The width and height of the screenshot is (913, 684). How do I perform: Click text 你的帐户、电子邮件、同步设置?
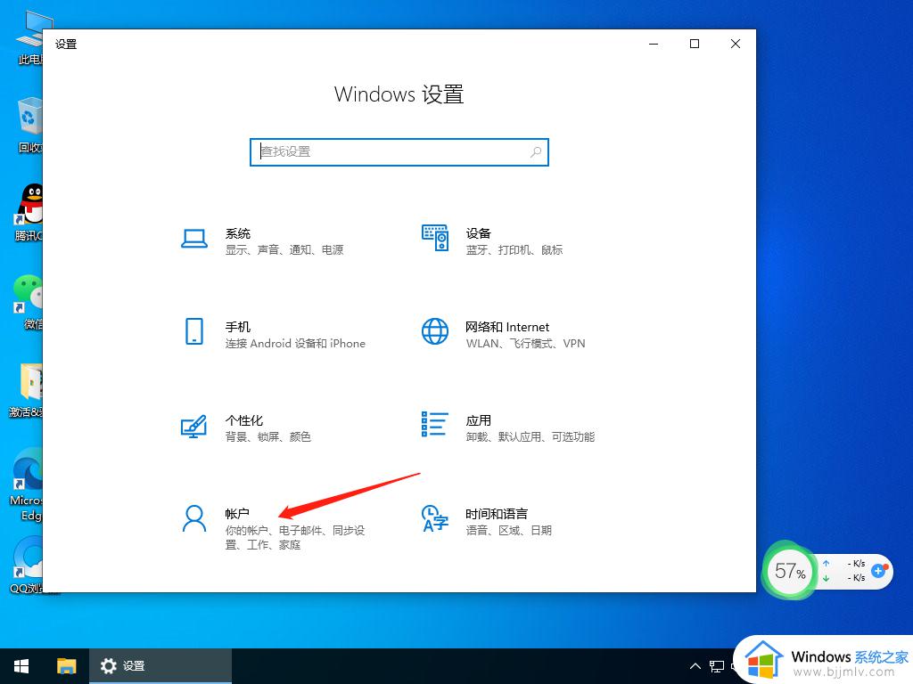(295, 537)
